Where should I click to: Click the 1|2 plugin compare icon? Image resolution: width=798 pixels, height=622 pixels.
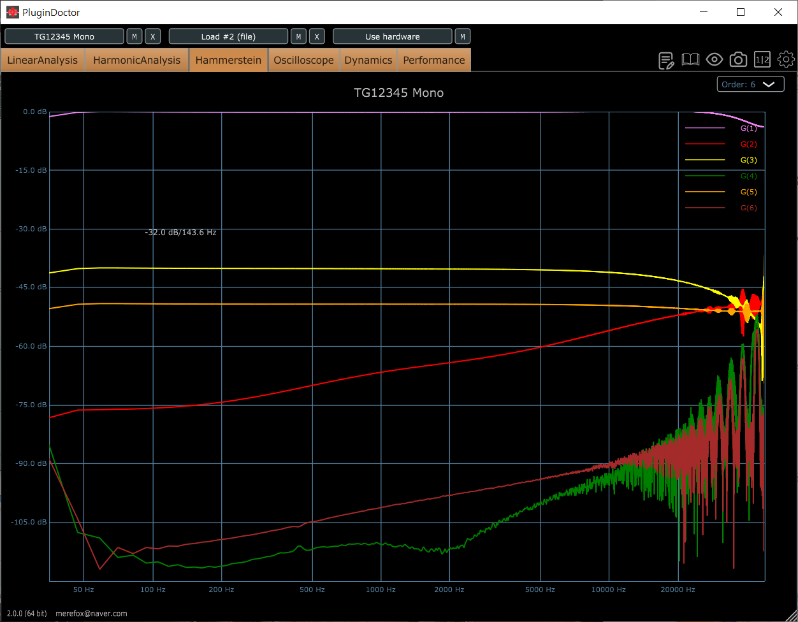pos(762,60)
